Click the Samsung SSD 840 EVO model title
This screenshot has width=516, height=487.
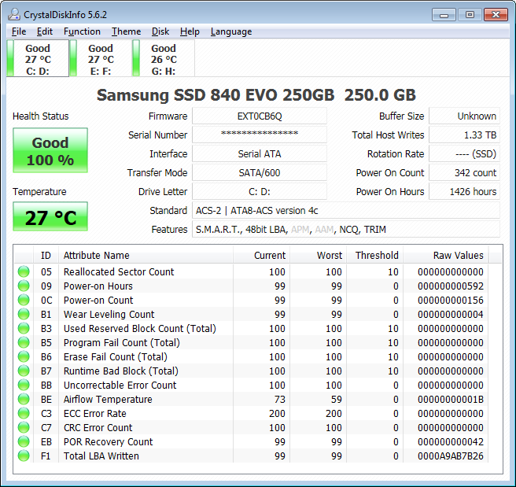pos(256,94)
